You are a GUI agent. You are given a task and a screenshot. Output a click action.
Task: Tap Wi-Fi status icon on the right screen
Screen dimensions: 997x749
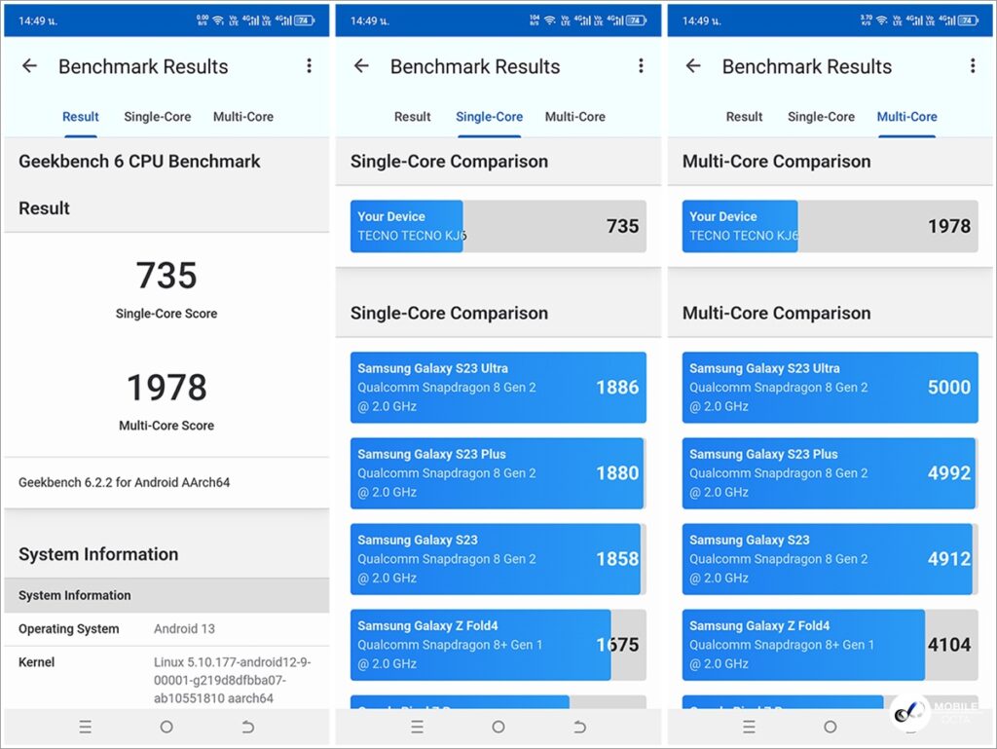point(882,20)
